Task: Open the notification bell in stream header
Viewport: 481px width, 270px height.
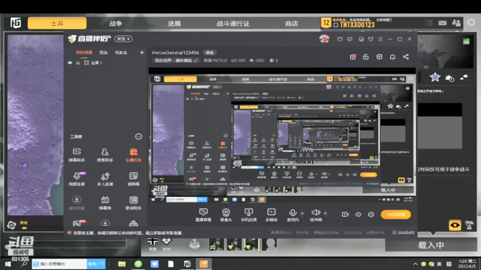Action: 393,57
